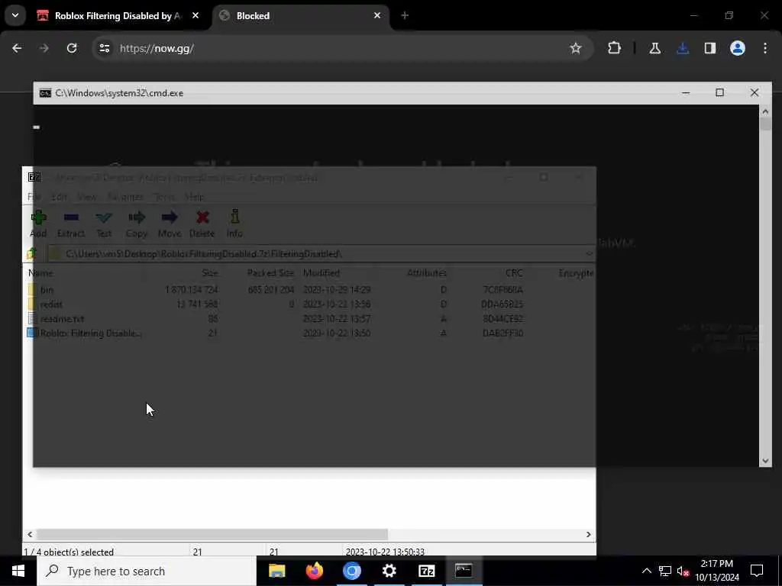Click the cmd window scroll down arrow

(x=765, y=461)
